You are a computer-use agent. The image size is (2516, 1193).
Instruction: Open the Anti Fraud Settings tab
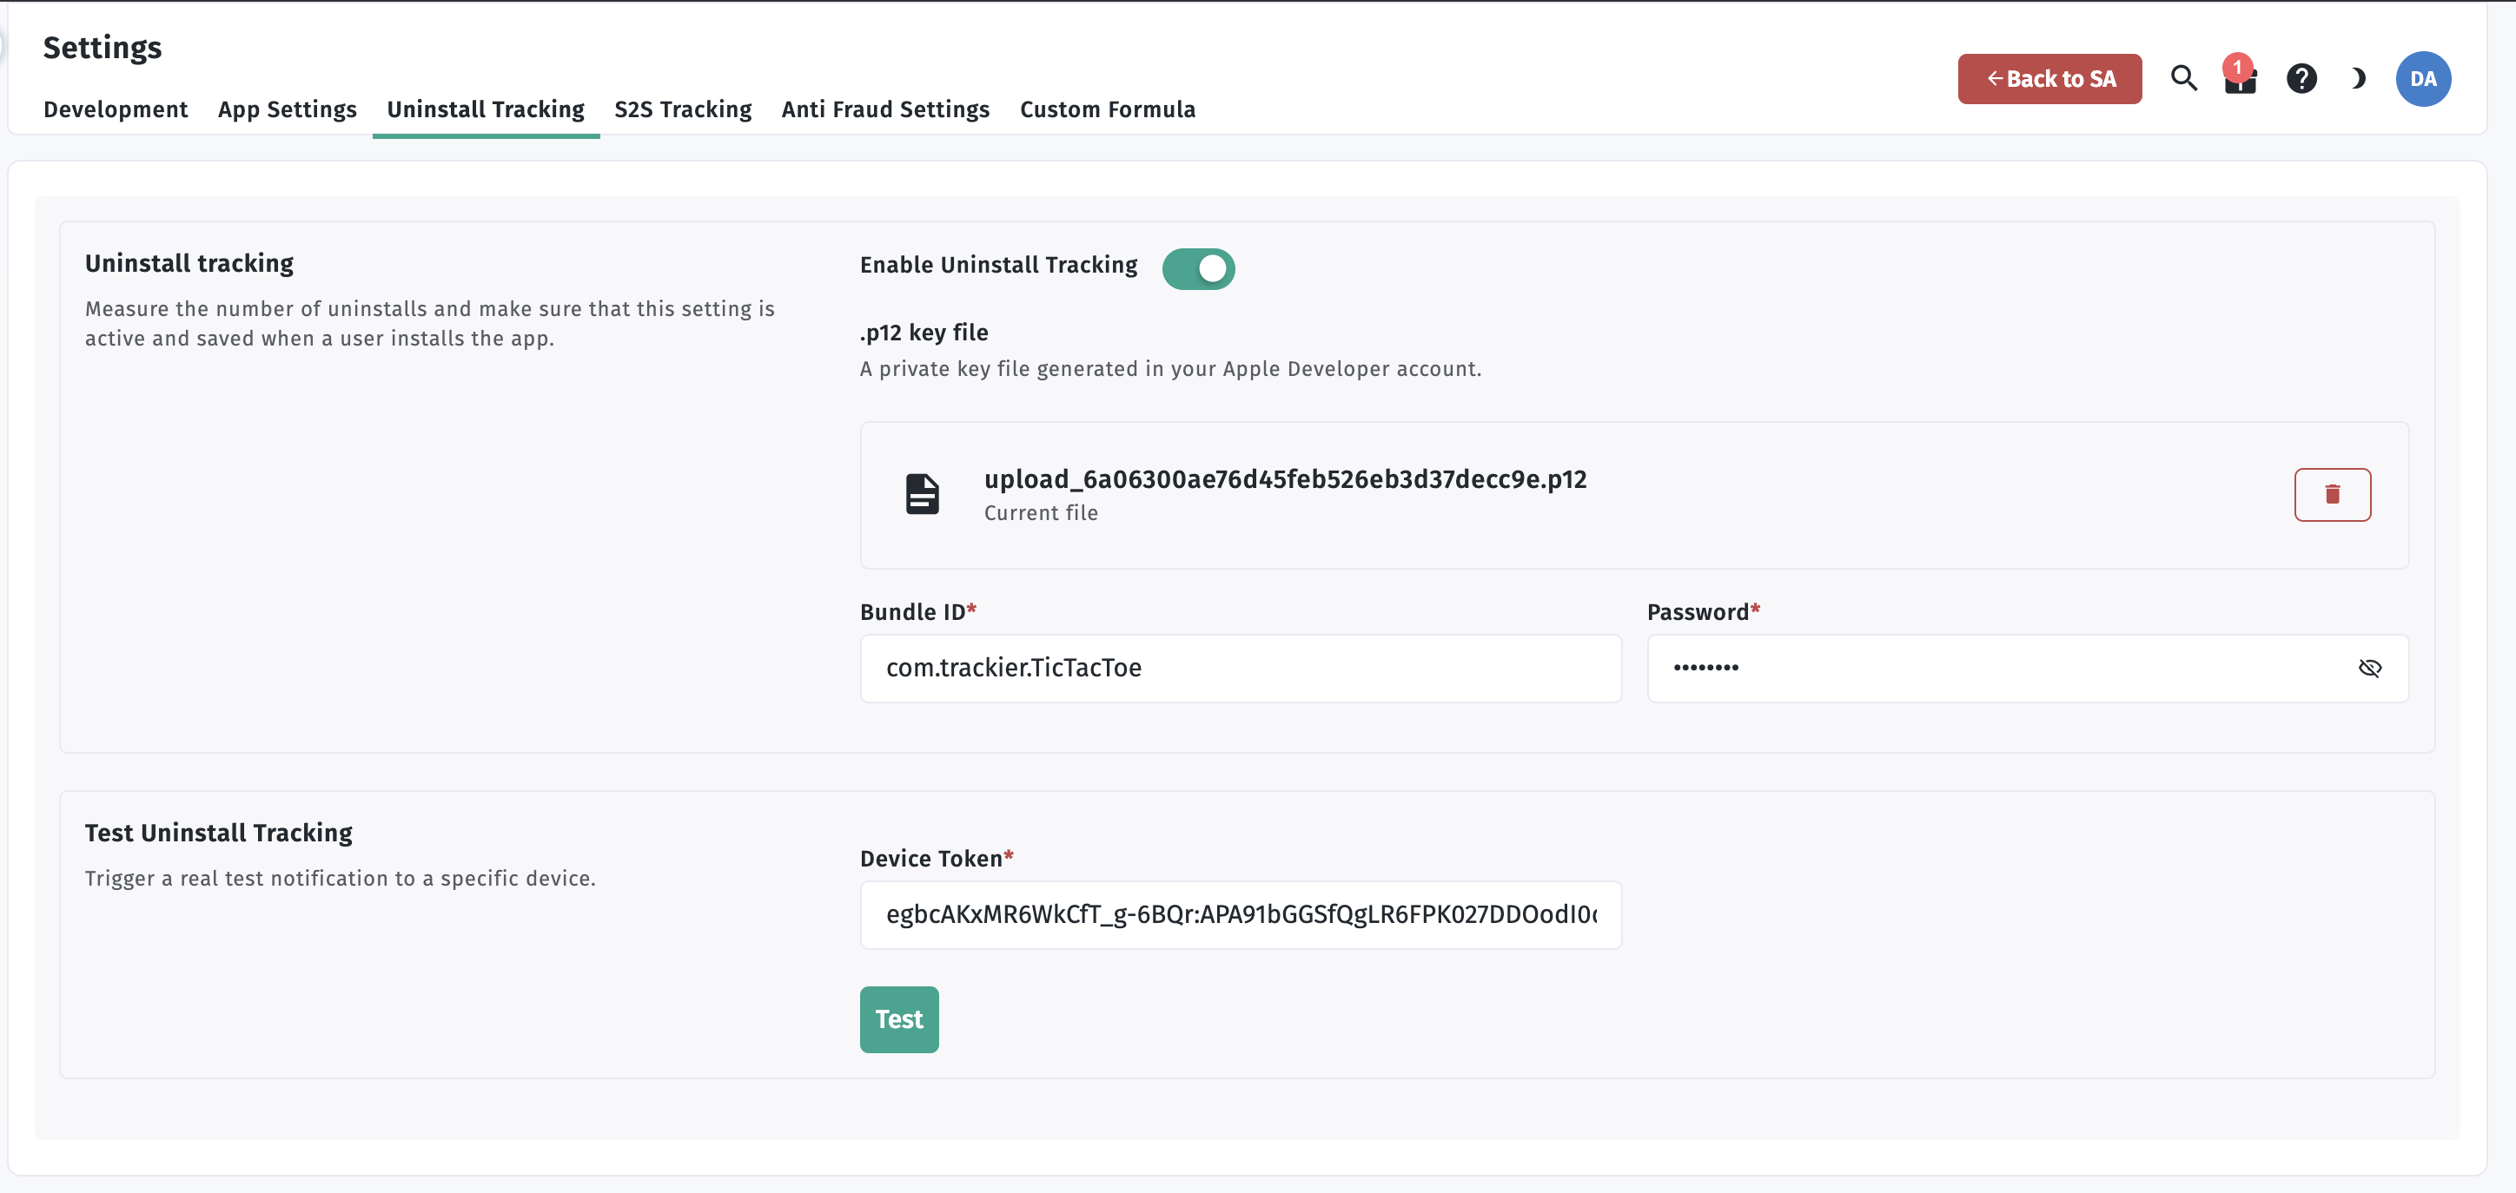click(x=885, y=109)
